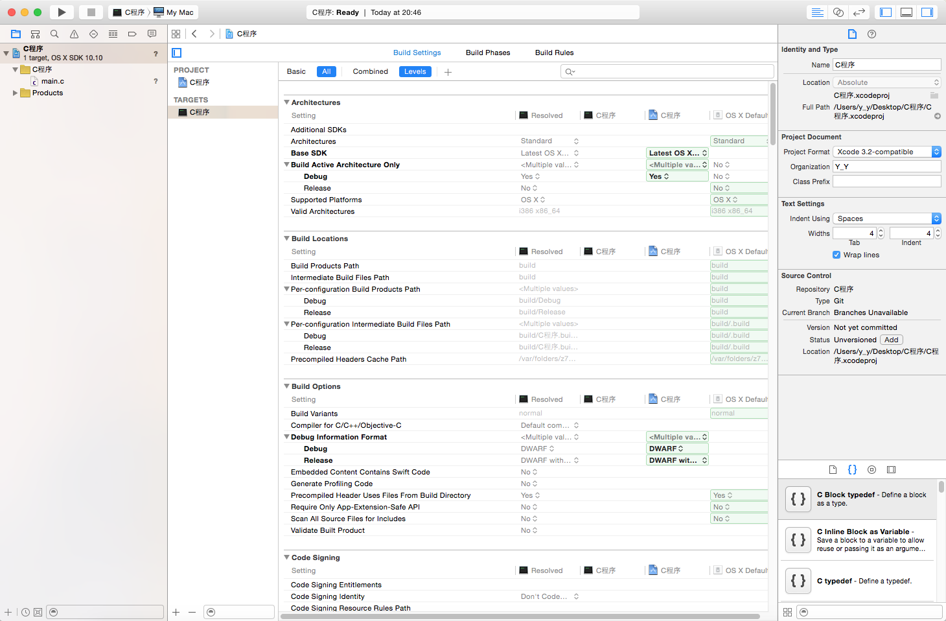Show the assistant editor
This screenshot has width=946, height=621.
click(838, 12)
